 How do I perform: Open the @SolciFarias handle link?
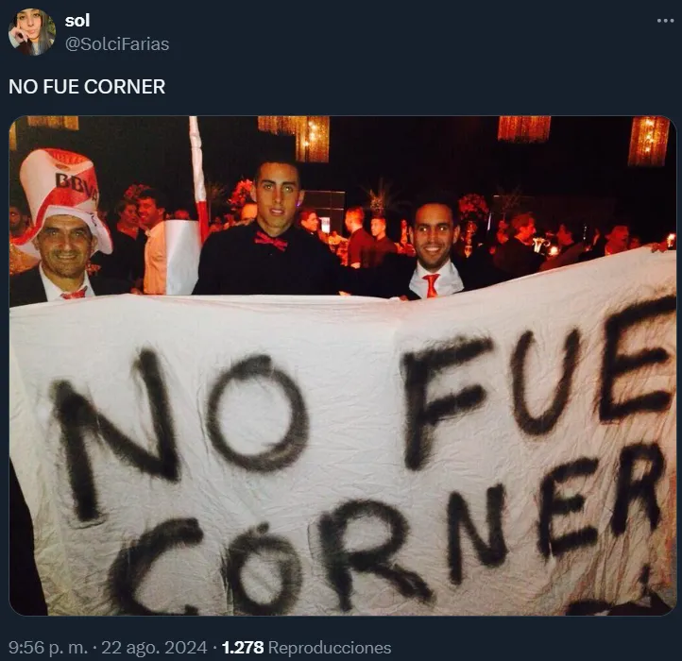pyautogui.click(x=117, y=44)
